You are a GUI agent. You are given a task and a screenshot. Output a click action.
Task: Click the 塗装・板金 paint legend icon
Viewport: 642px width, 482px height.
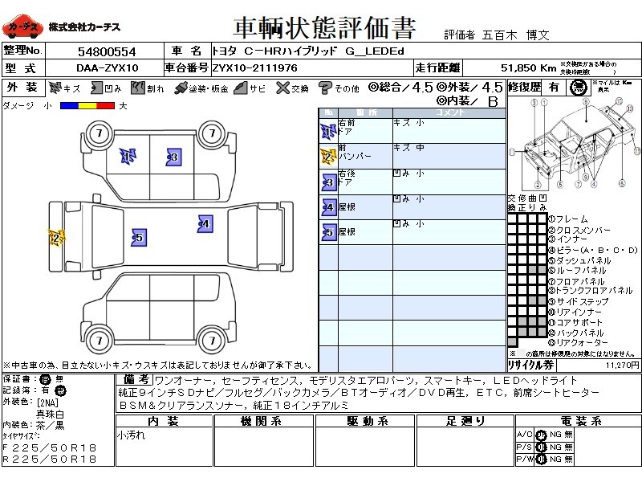coord(181,88)
